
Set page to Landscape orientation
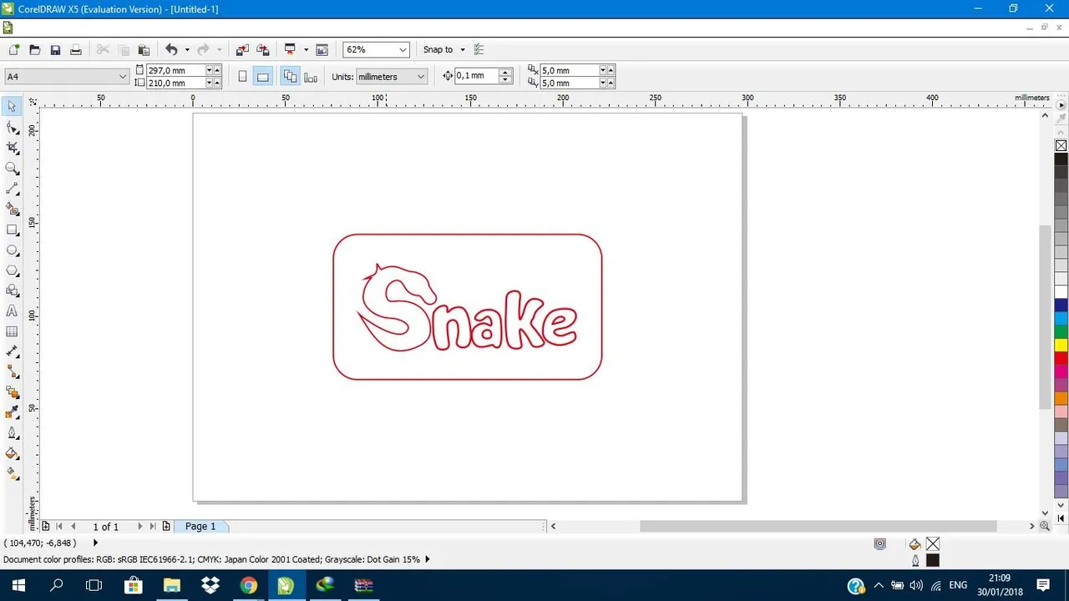coord(262,77)
